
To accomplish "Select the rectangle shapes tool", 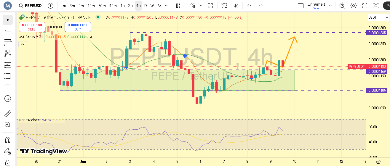I will pyautogui.click(x=8, y=76).
